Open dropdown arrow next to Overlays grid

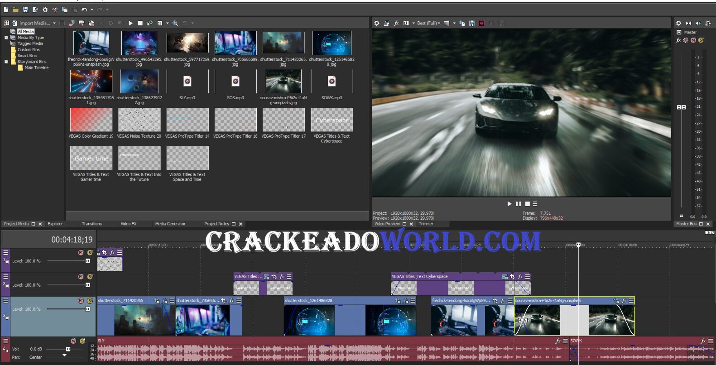coord(454,23)
